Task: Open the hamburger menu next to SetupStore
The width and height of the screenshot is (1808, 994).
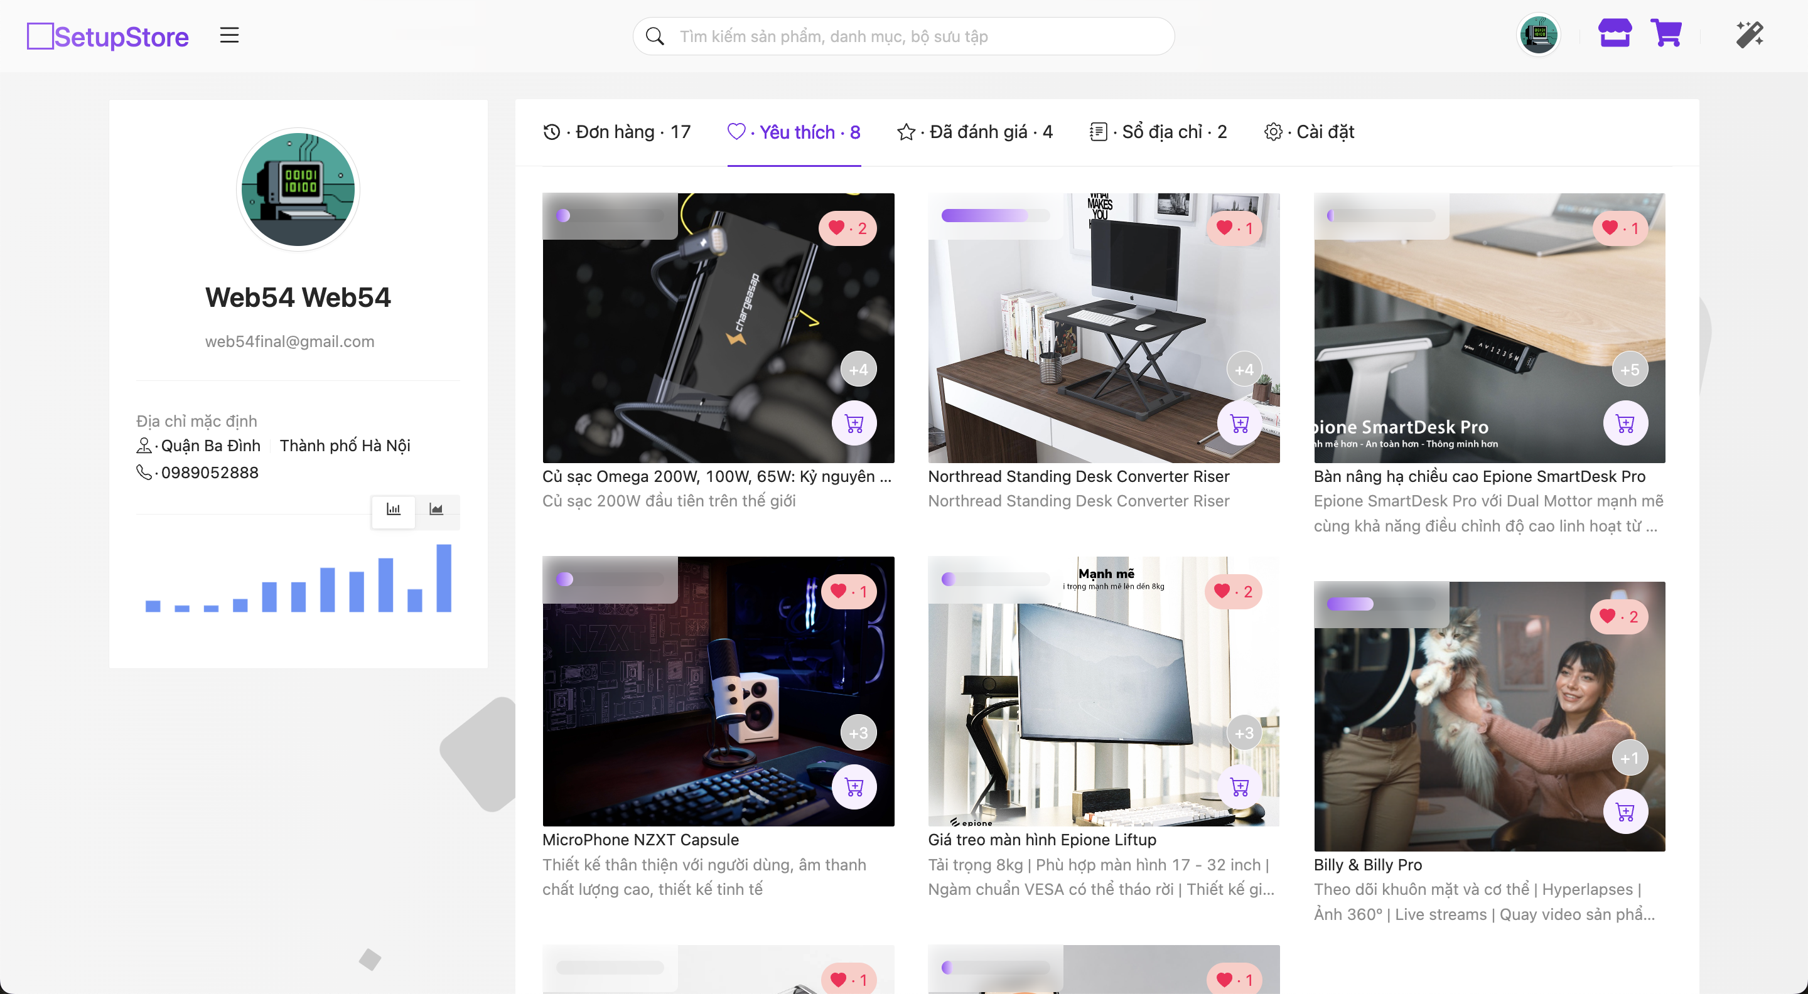Action: 229,35
